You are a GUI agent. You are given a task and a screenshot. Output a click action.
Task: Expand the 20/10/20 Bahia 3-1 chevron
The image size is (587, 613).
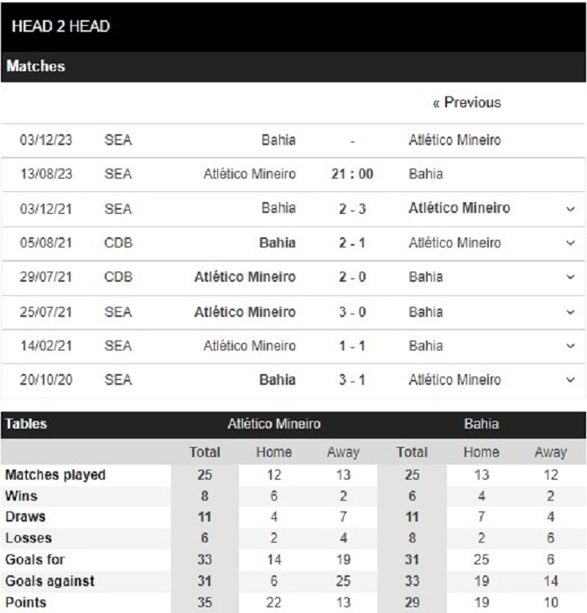[x=570, y=380]
